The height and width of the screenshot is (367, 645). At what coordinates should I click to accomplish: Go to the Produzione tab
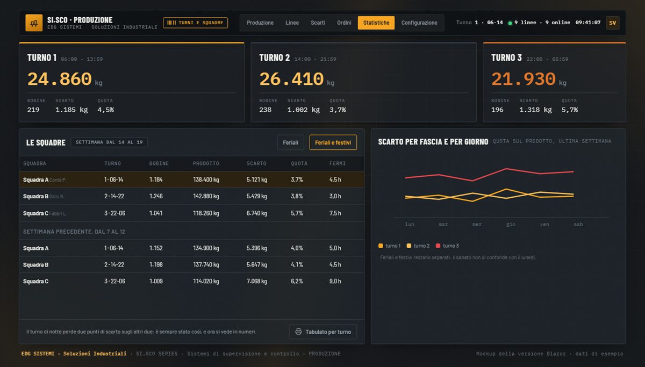point(260,23)
